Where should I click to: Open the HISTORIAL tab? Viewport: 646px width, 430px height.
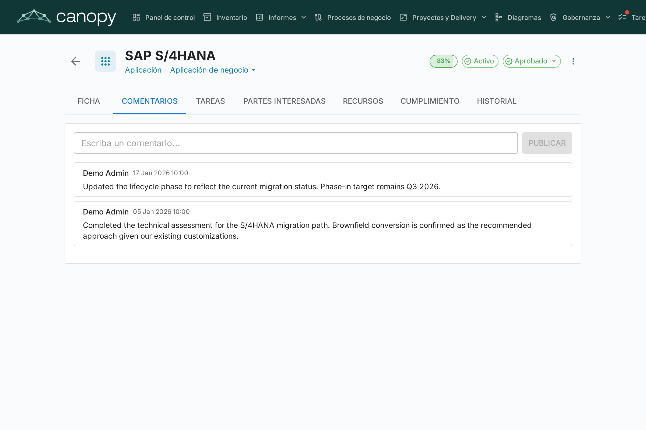[497, 101]
